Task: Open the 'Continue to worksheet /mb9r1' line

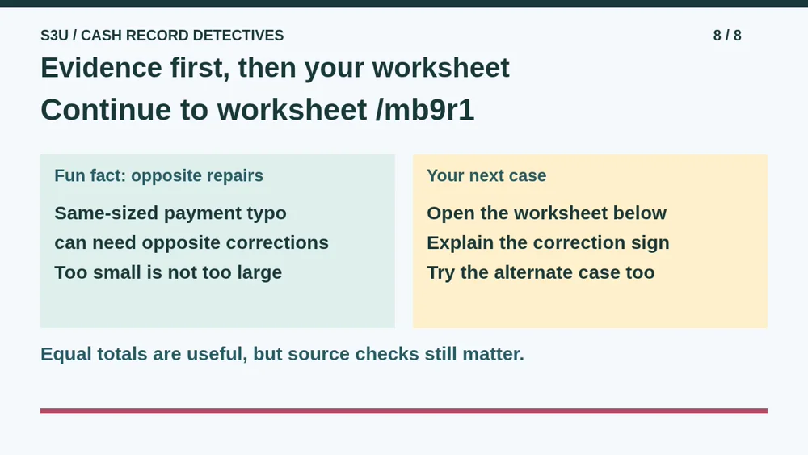Action: [258, 110]
